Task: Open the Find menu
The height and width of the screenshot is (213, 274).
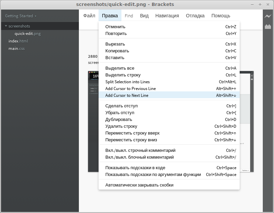Action: [x=129, y=16]
